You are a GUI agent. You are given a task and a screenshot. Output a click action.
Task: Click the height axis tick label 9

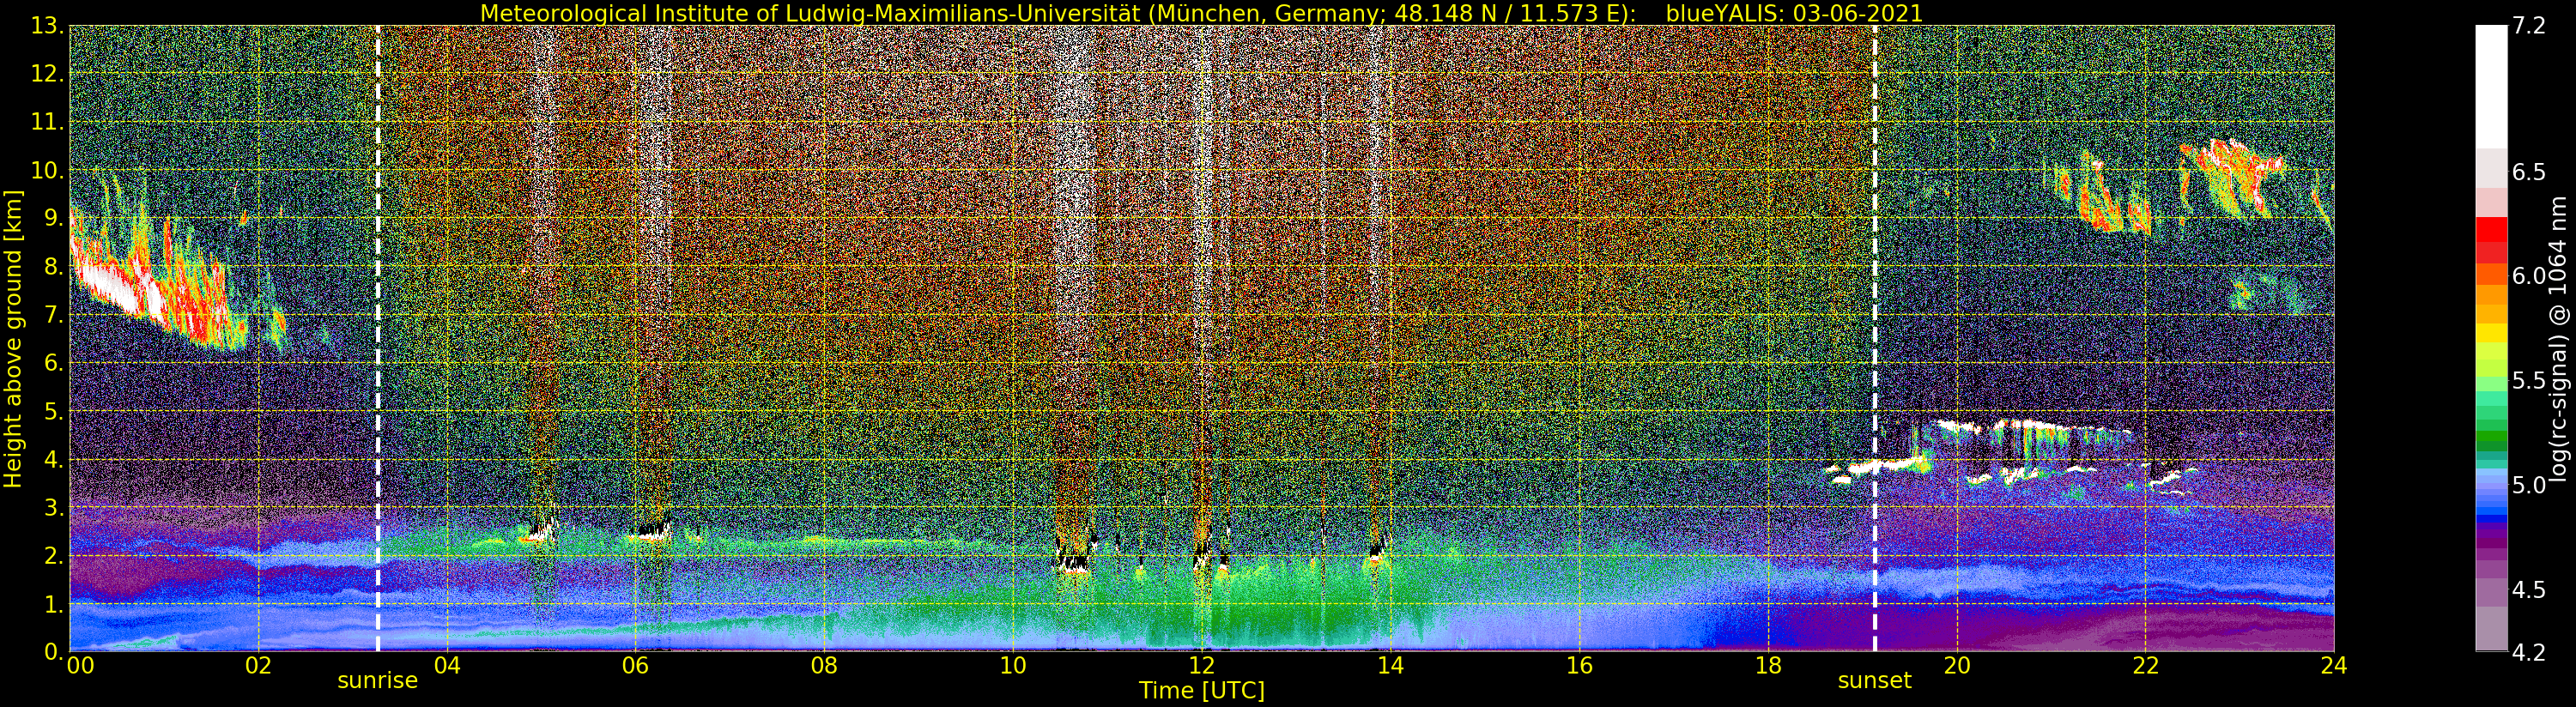tap(53, 219)
